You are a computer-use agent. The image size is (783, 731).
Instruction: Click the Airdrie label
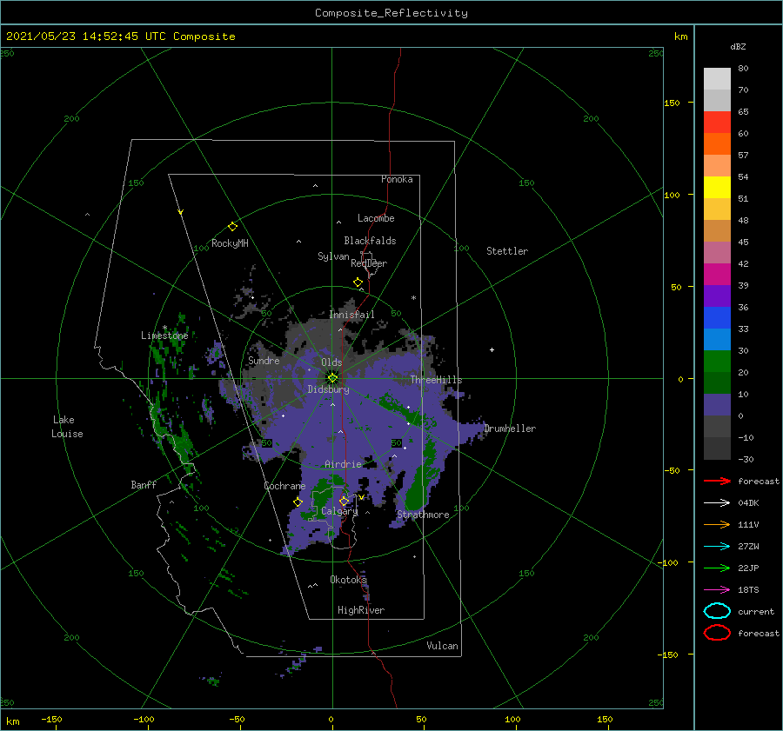click(x=343, y=464)
